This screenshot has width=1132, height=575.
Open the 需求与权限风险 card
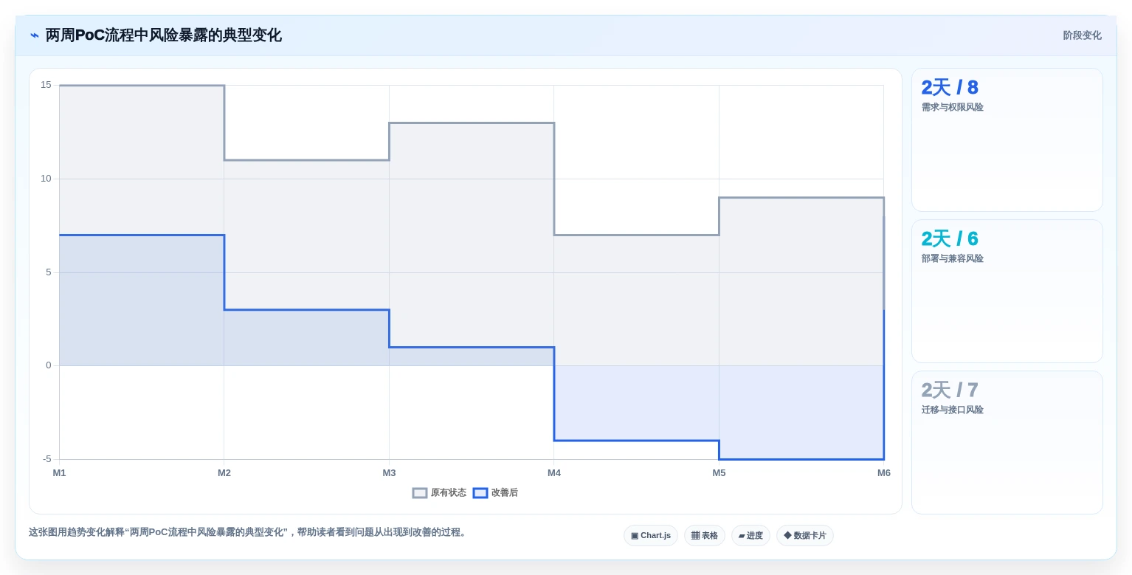pyautogui.click(x=1007, y=140)
